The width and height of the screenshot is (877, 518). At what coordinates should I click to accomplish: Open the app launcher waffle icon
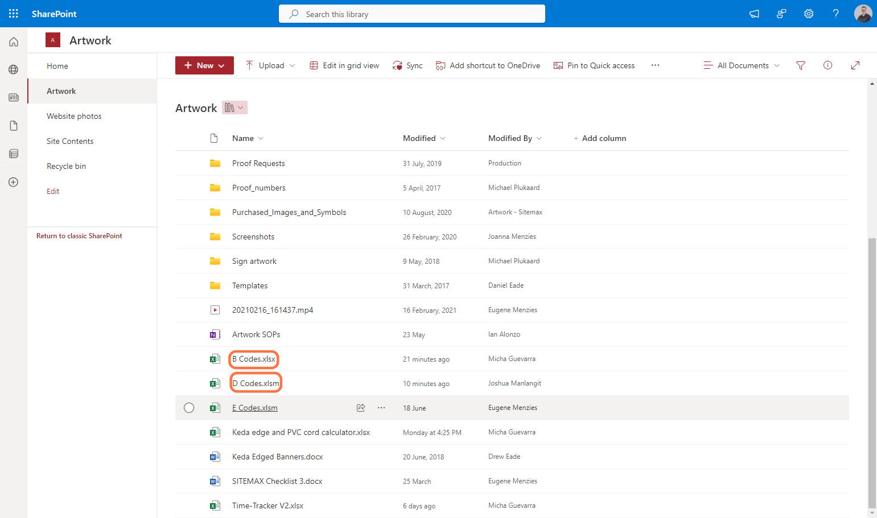coord(14,14)
